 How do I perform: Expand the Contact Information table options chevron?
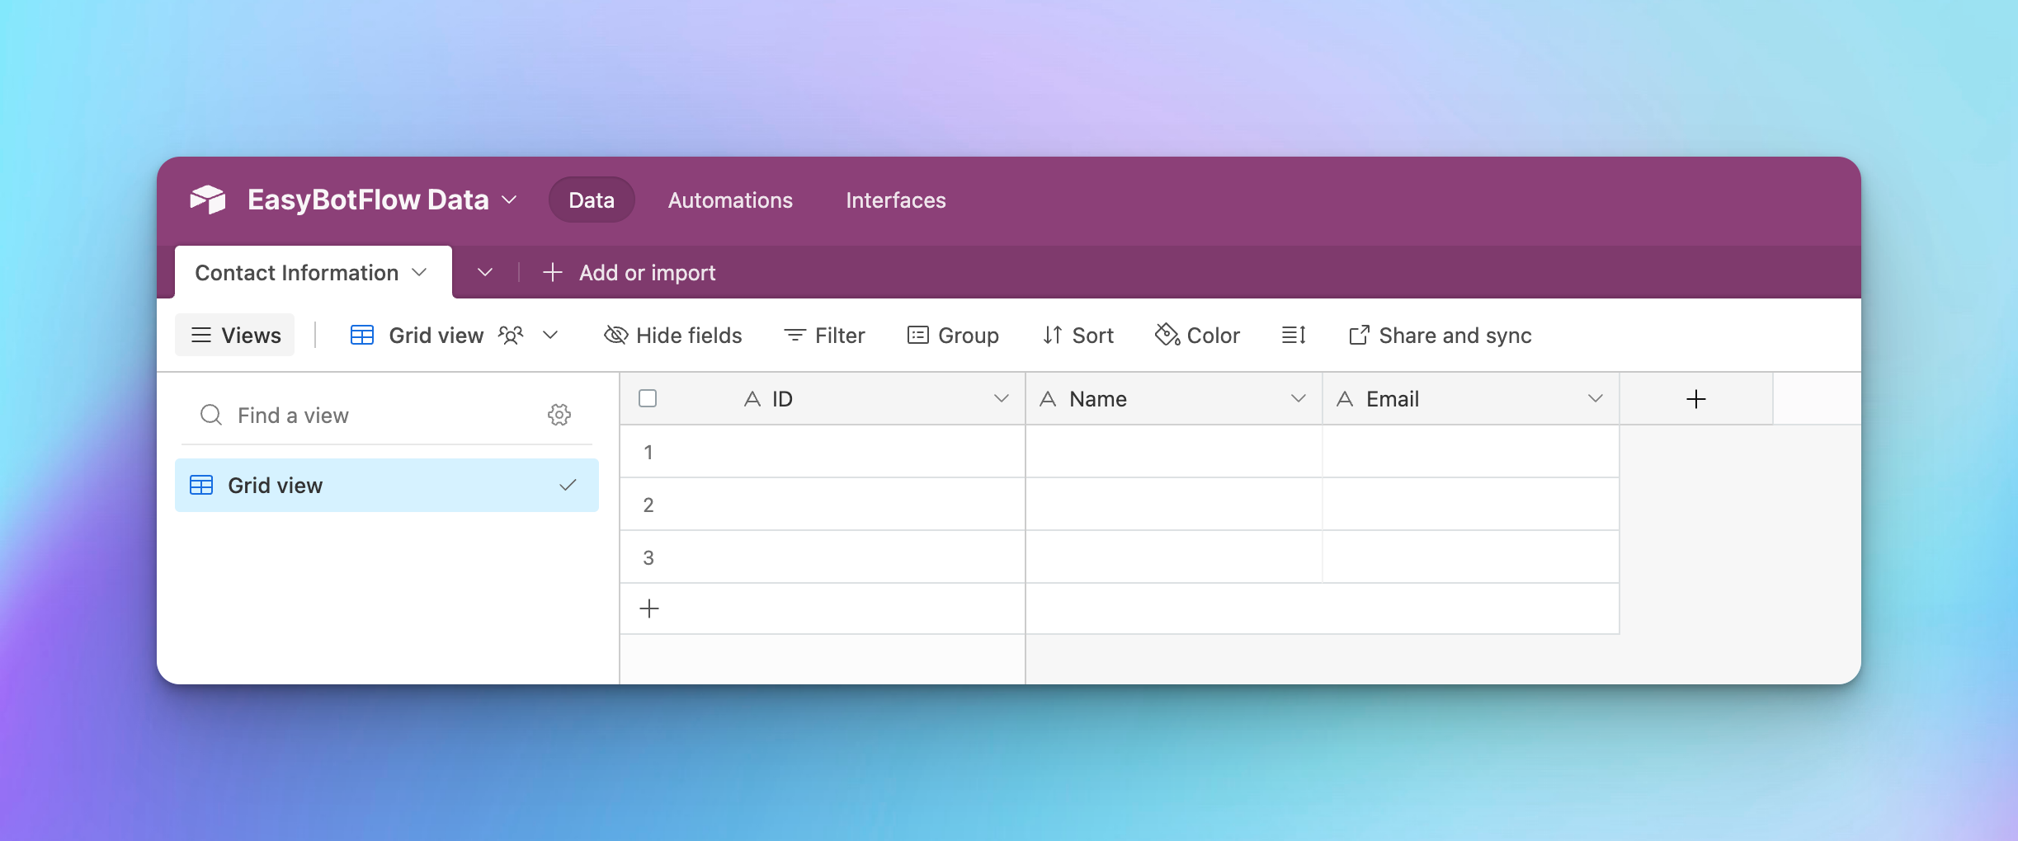click(419, 272)
